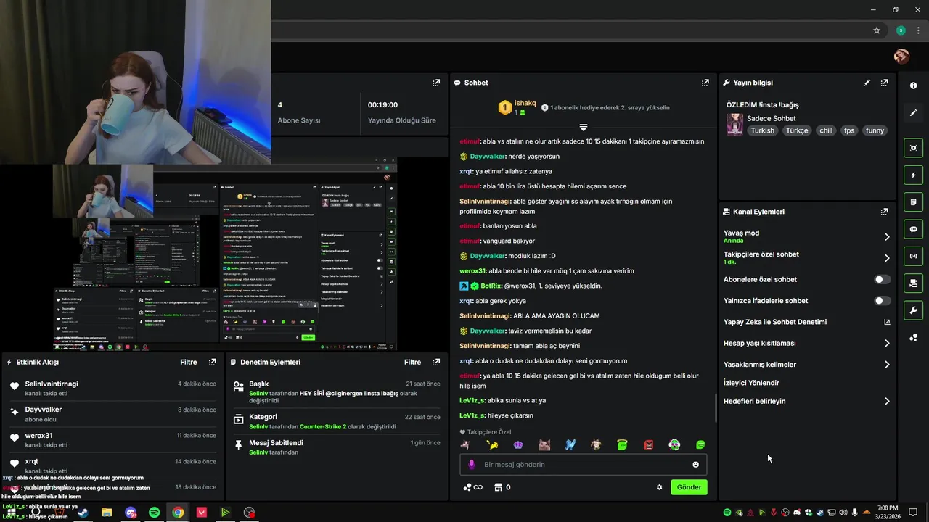Click the fps tag

(849, 130)
